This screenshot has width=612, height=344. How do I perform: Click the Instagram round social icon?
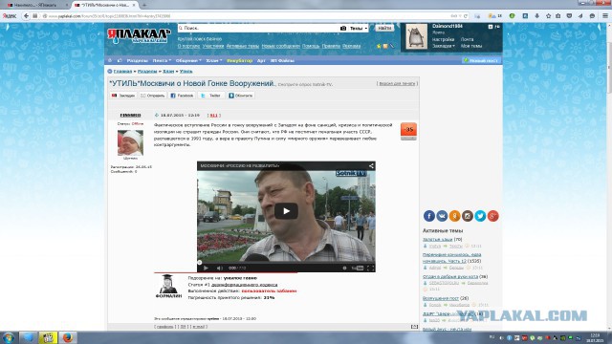coord(468,216)
